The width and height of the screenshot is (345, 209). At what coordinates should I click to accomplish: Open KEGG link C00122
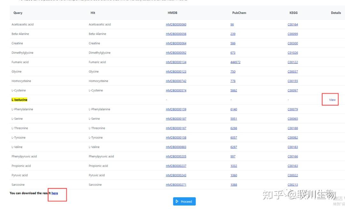click(x=293, y=62)
